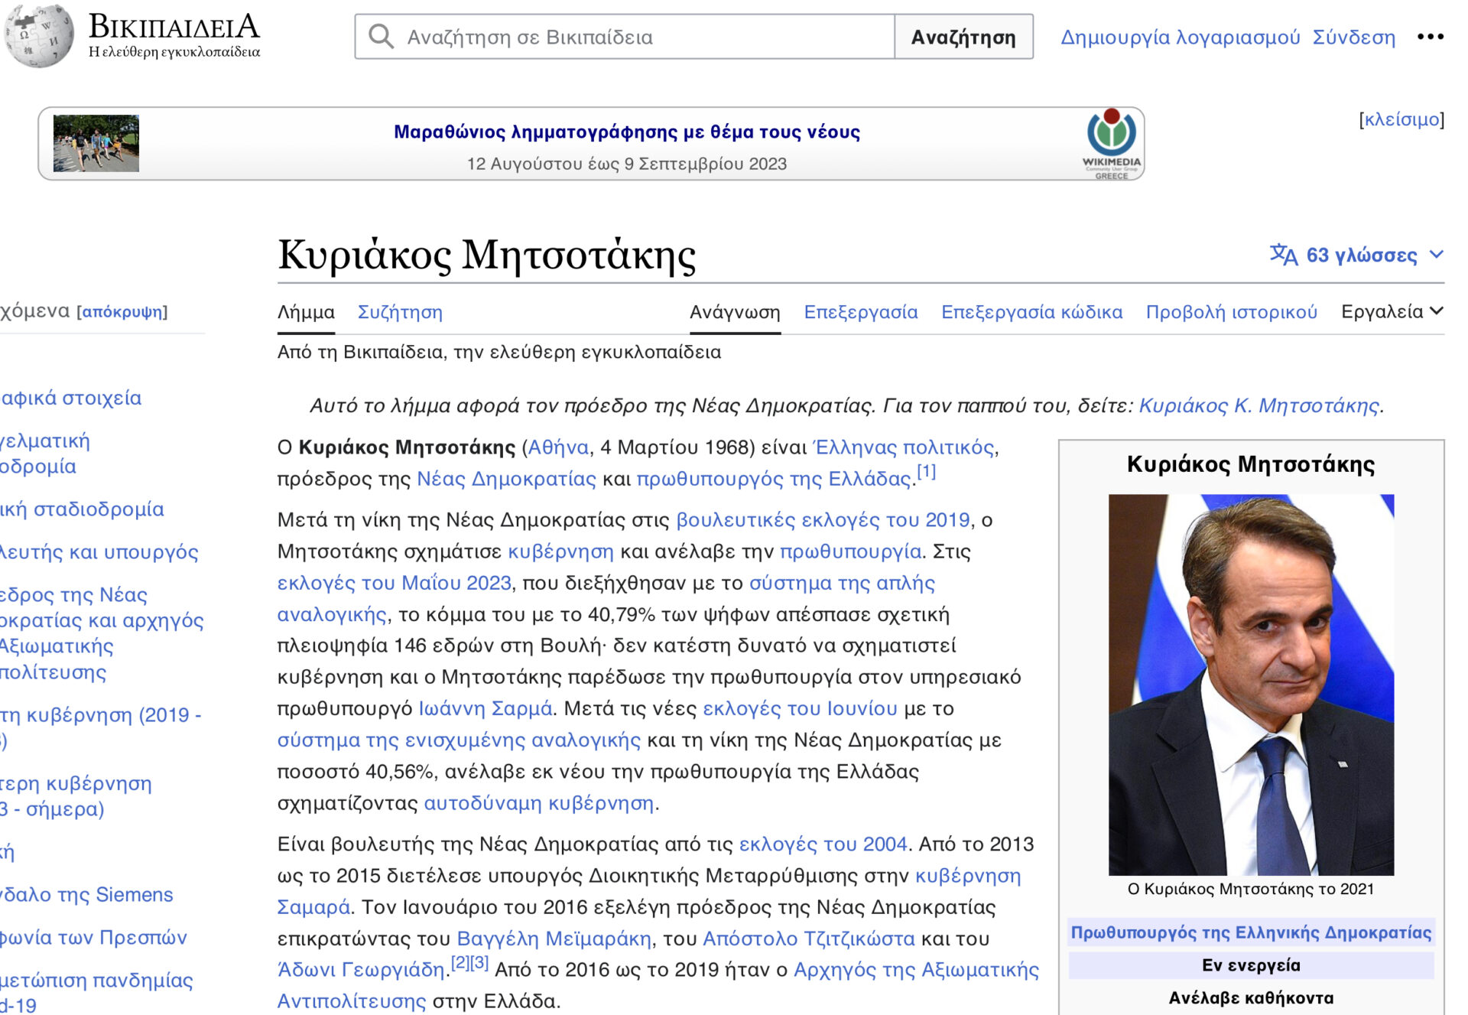Click the search magnifier icon
The height and width of the screenshot is (1015, 1468).
pos(381,37)
